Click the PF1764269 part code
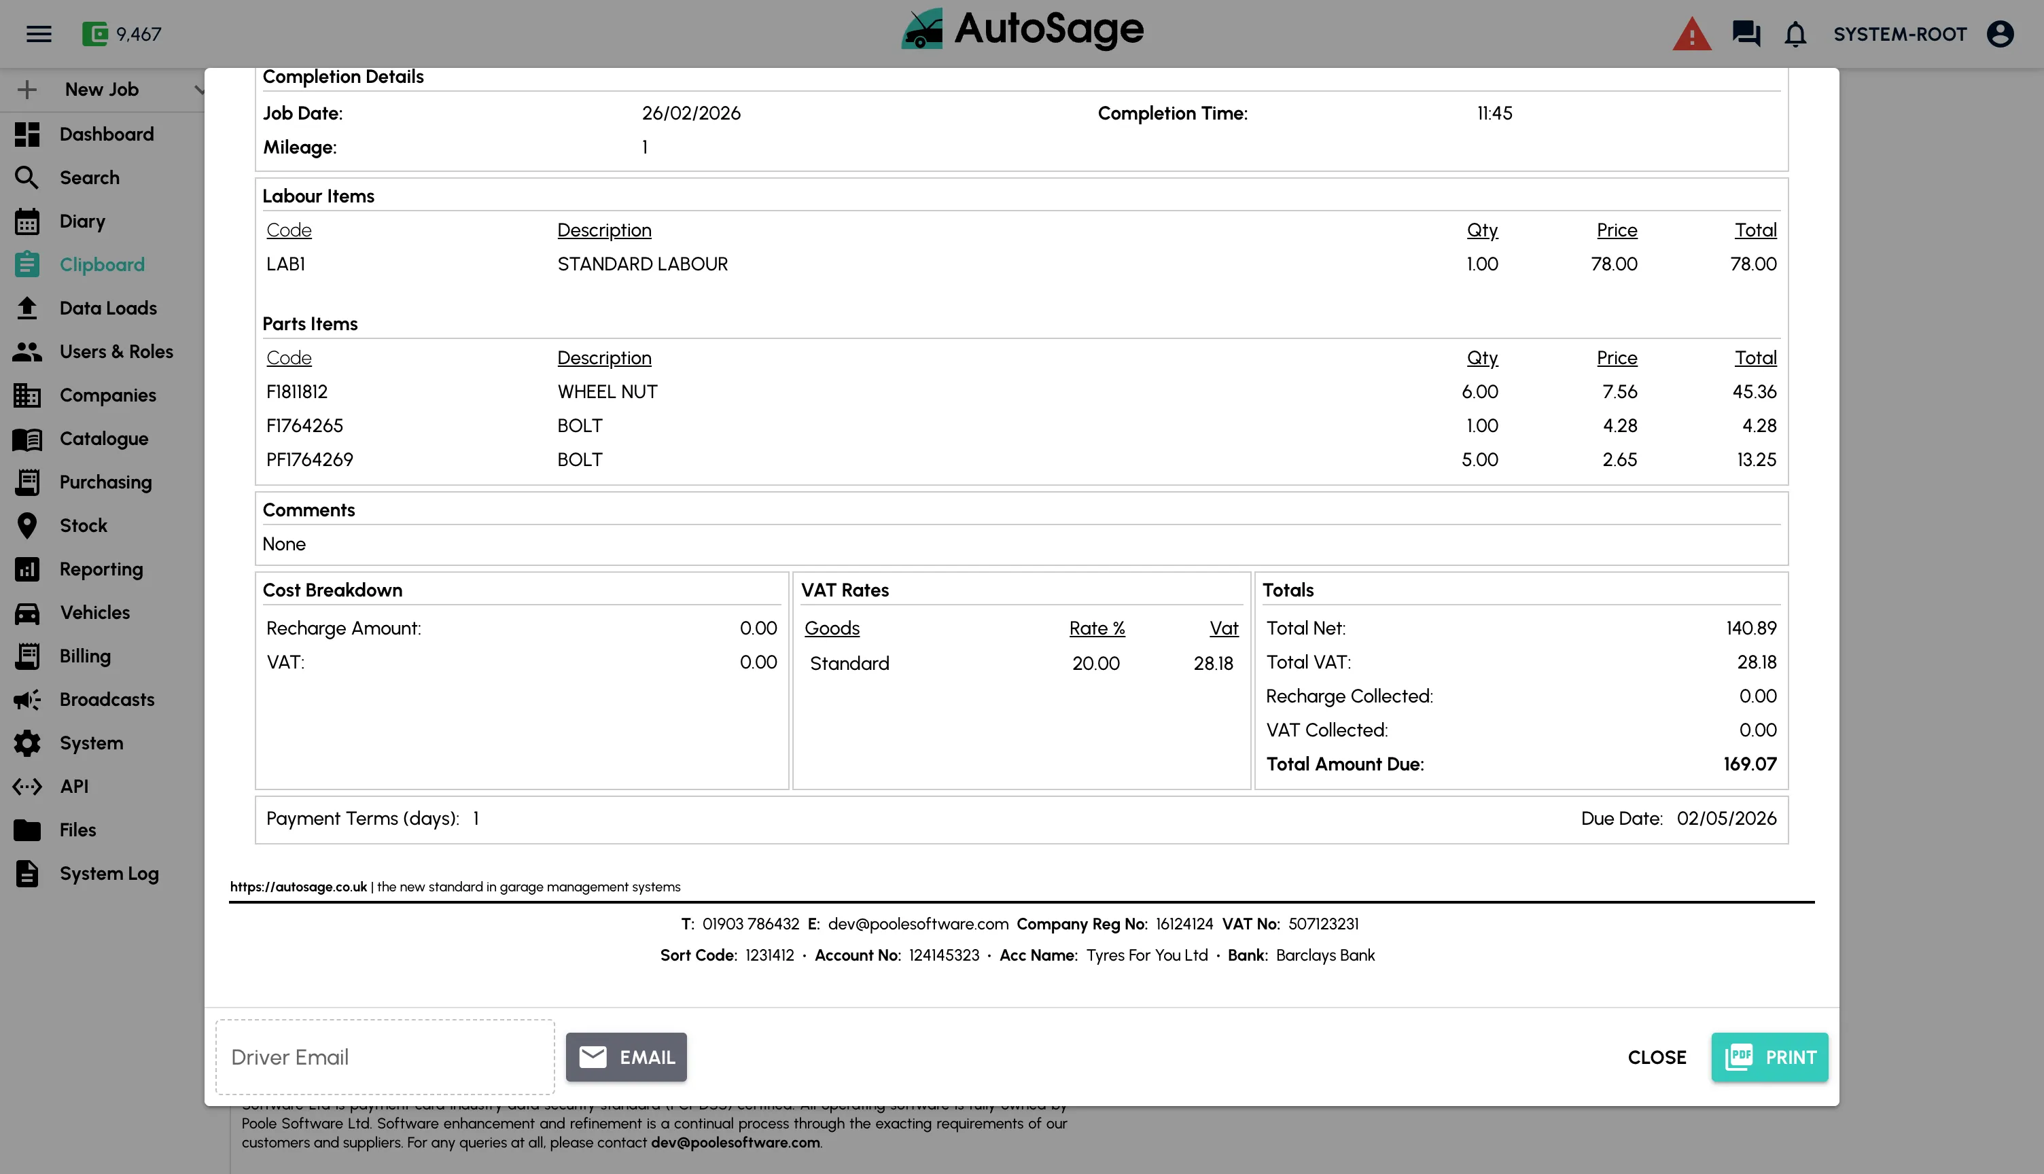The height and width of the screenshot is (1174, 2044). [x=310, y=459]
